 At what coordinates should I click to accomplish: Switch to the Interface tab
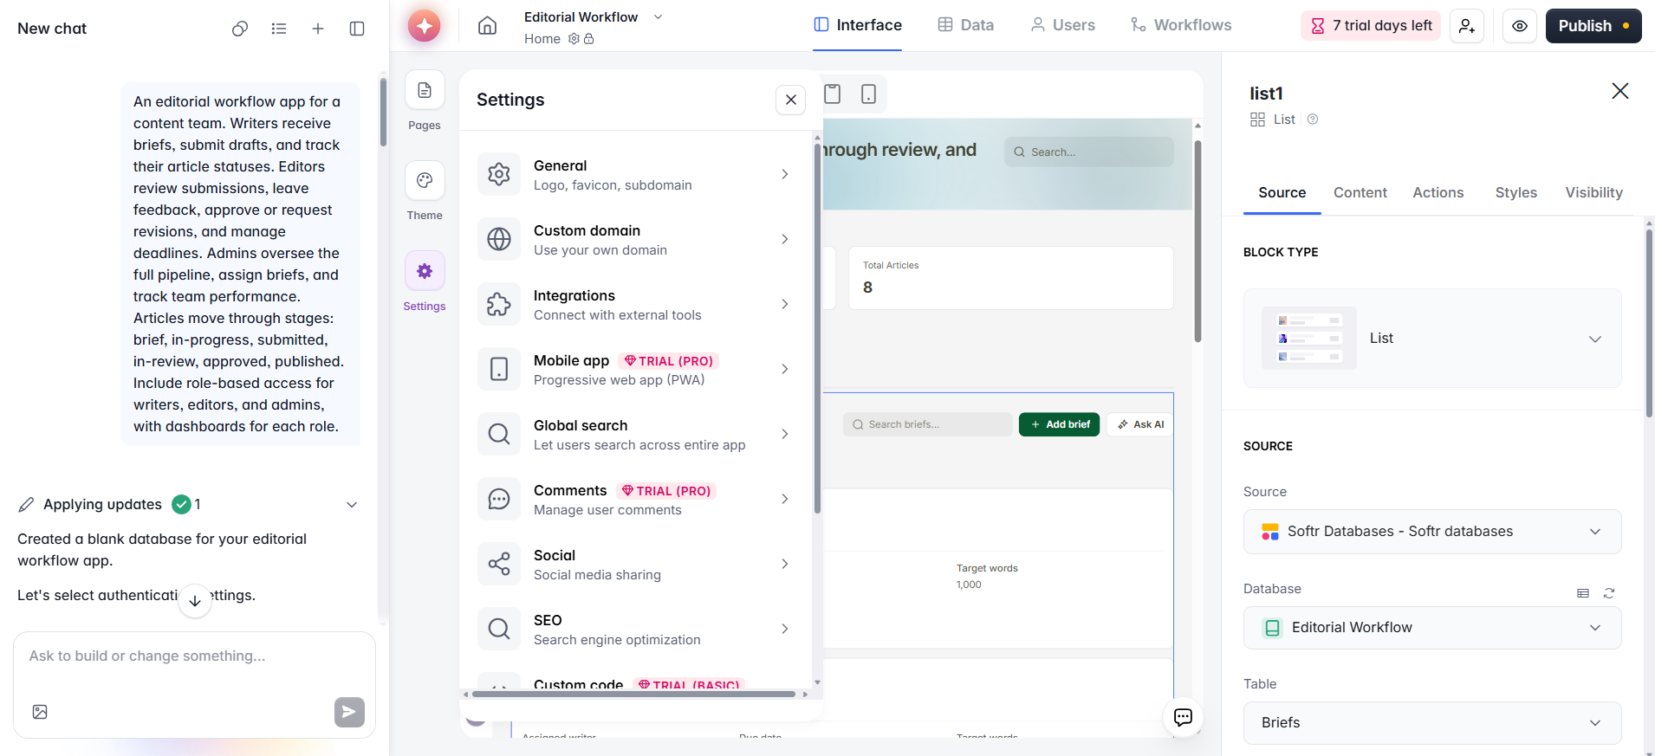(858, 25)
